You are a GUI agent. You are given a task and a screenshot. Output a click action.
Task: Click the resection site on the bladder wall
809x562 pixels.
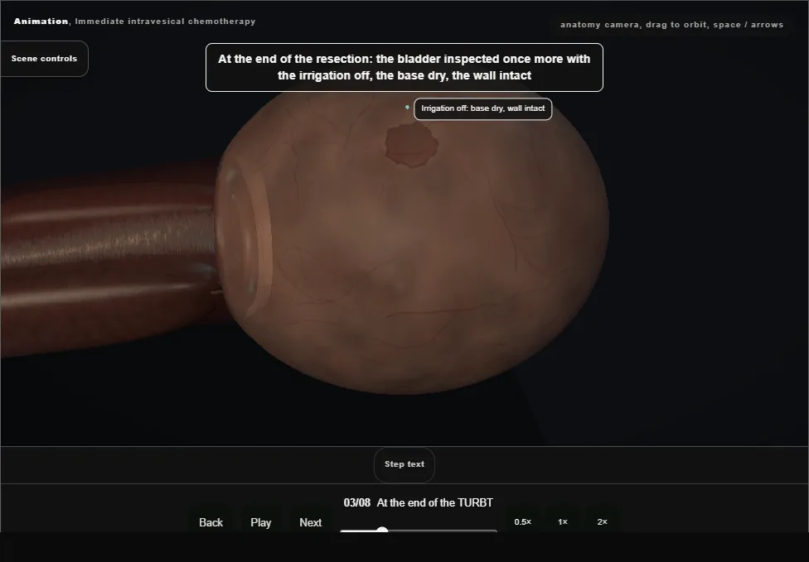point(411,145)
